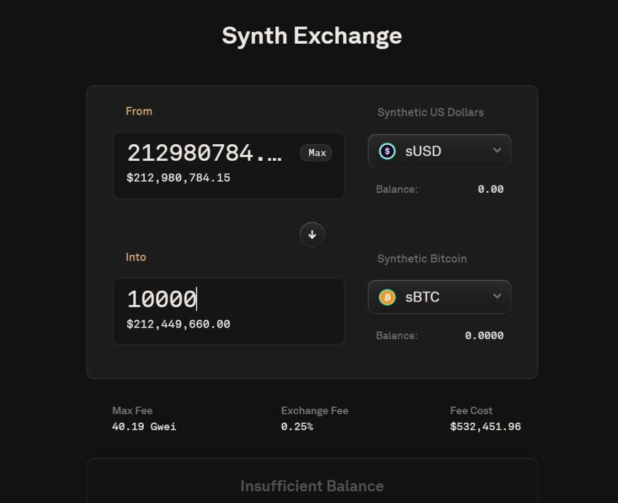The height and width of the screenshot is (503, 618).
Task: Click the Synthetic US Dollars label
Action: tap(430, 112)
